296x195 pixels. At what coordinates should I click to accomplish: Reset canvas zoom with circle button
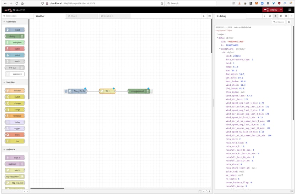pos(206,191)
